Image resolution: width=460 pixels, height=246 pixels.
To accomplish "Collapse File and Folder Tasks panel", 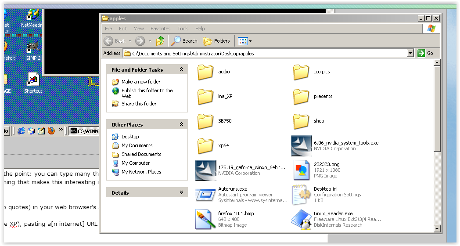I will click(x=181, y=69).
